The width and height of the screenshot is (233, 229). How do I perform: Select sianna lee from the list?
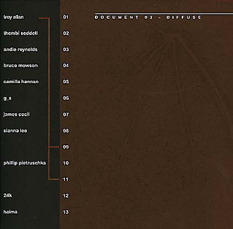pyautogui.click(x=15, y=131)
